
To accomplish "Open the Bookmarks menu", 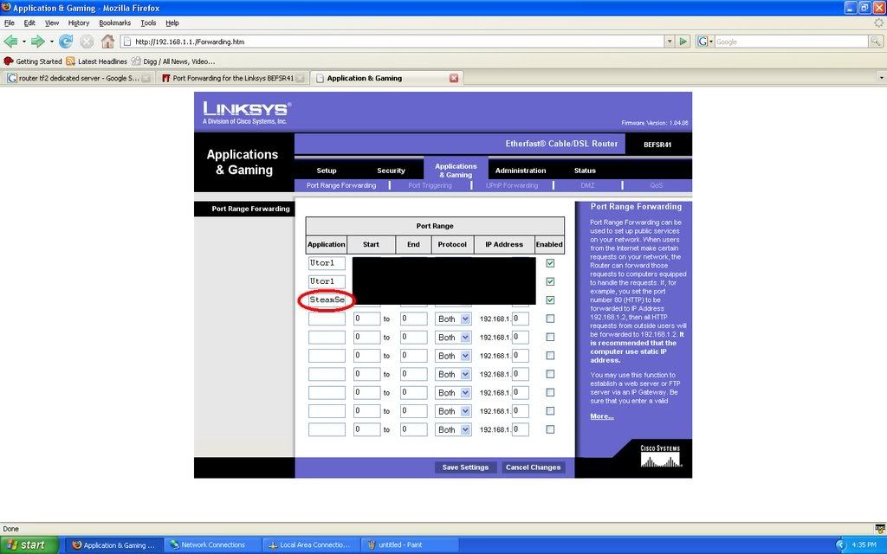I will 114,23.
